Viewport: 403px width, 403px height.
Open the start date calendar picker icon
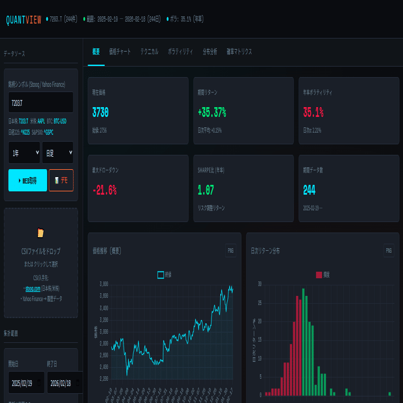pyautogui.click(x=39, y=383)
